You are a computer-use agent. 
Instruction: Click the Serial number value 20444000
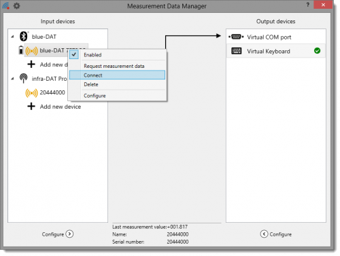click(x=177, y=242)
